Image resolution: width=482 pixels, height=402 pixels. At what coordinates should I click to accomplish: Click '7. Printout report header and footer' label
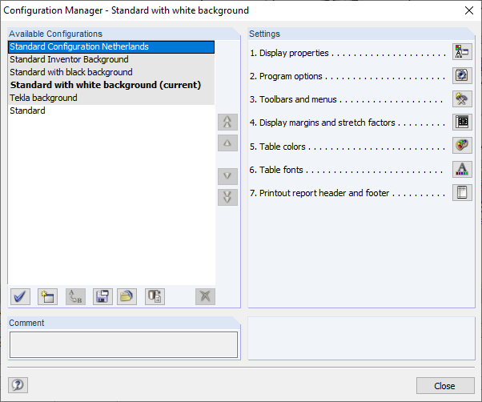(x=319, y=193)
